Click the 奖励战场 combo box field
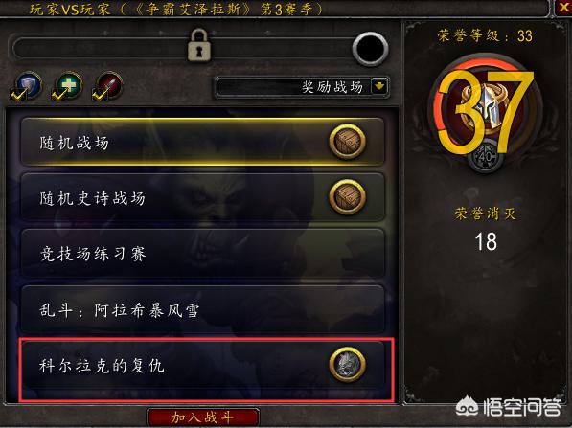Viewport: 572px width, 428px height. coord(302,87)
